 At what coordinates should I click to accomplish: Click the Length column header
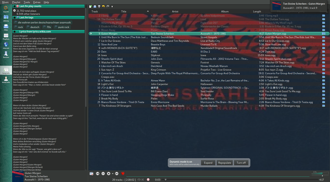point(257,11)
